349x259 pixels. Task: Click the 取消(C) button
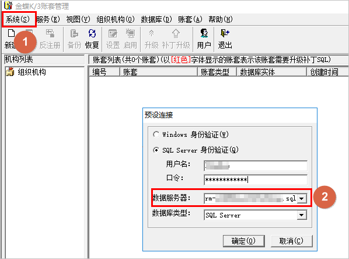coord(292,241)
